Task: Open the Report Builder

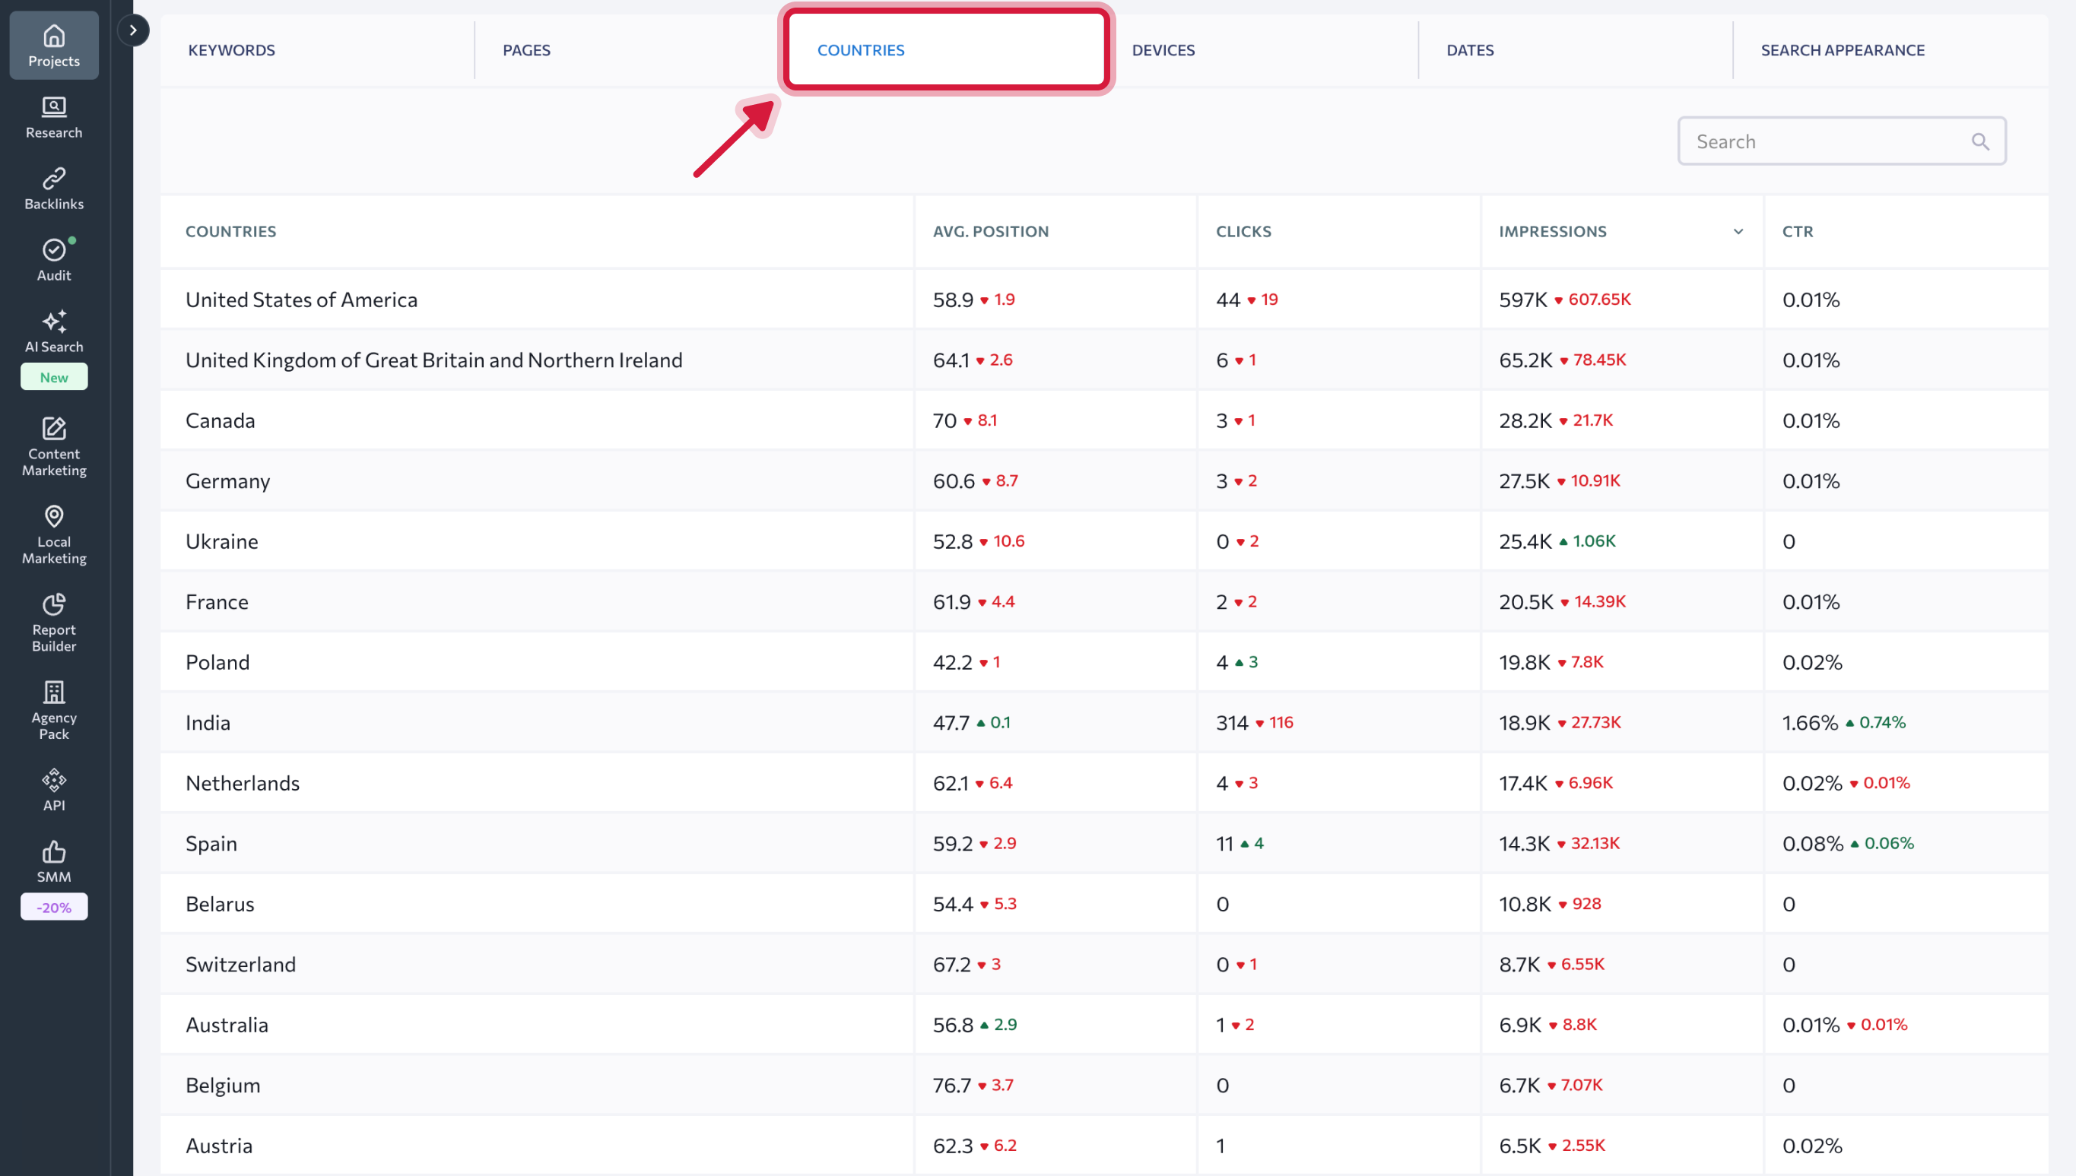Action: 53,622
